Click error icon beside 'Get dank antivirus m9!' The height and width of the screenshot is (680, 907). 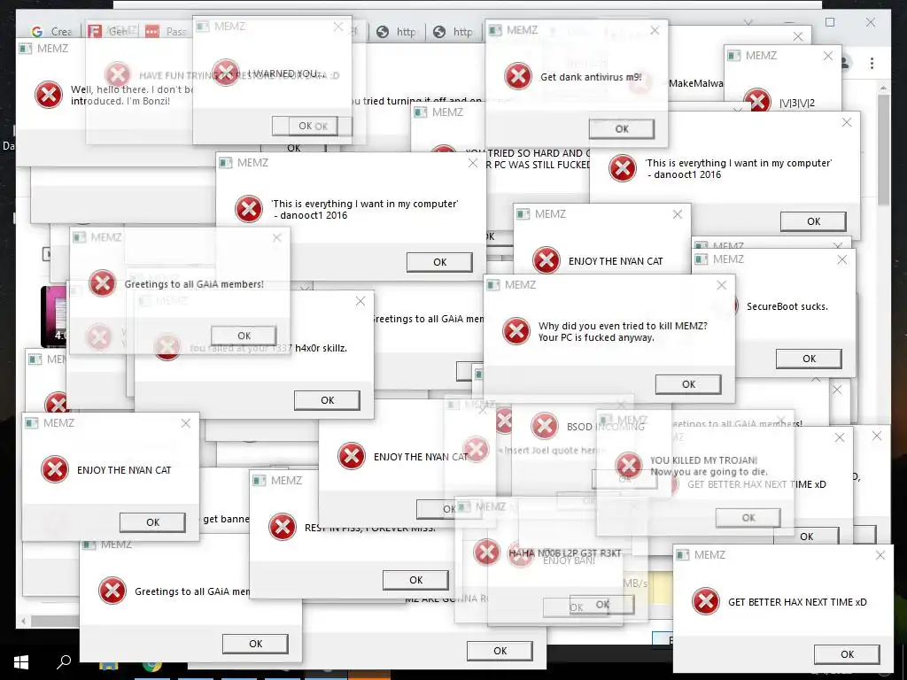point(517,76)
